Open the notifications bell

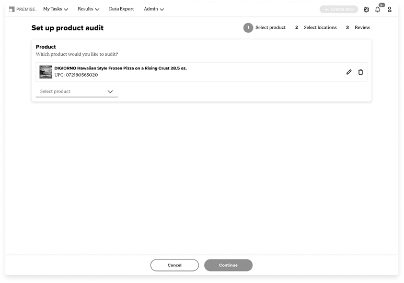point(377,9)
